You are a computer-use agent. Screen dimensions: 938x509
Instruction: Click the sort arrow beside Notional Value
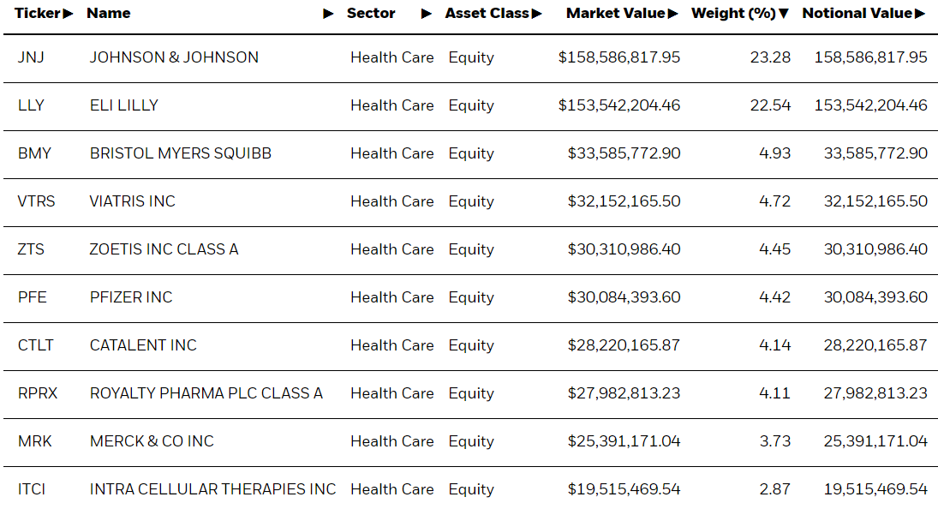[920, 14]
